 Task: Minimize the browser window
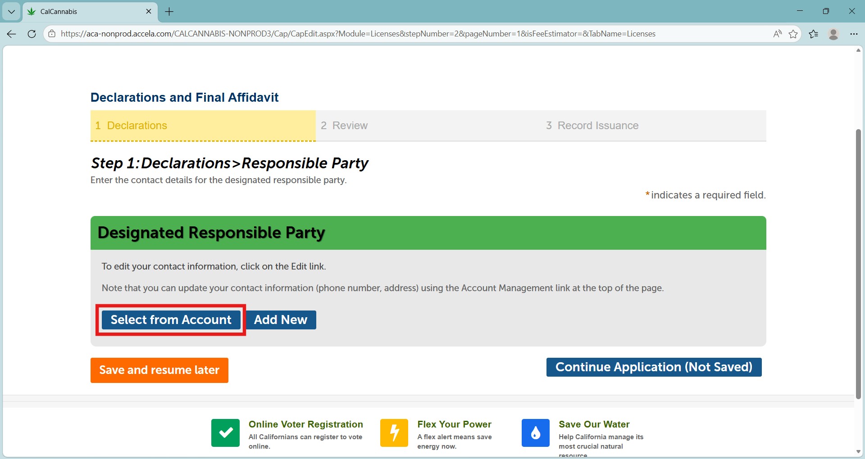click(x=800, y=11)
